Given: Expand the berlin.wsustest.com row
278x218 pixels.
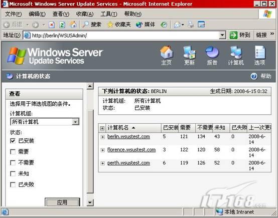Looking at the screenshot, I should 102,137.
